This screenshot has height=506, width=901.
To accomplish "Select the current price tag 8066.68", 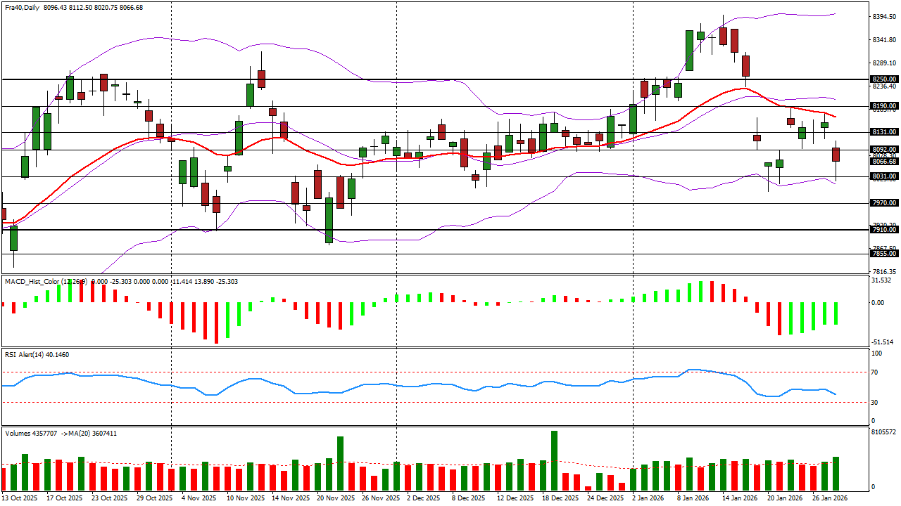I will (878, 162).
